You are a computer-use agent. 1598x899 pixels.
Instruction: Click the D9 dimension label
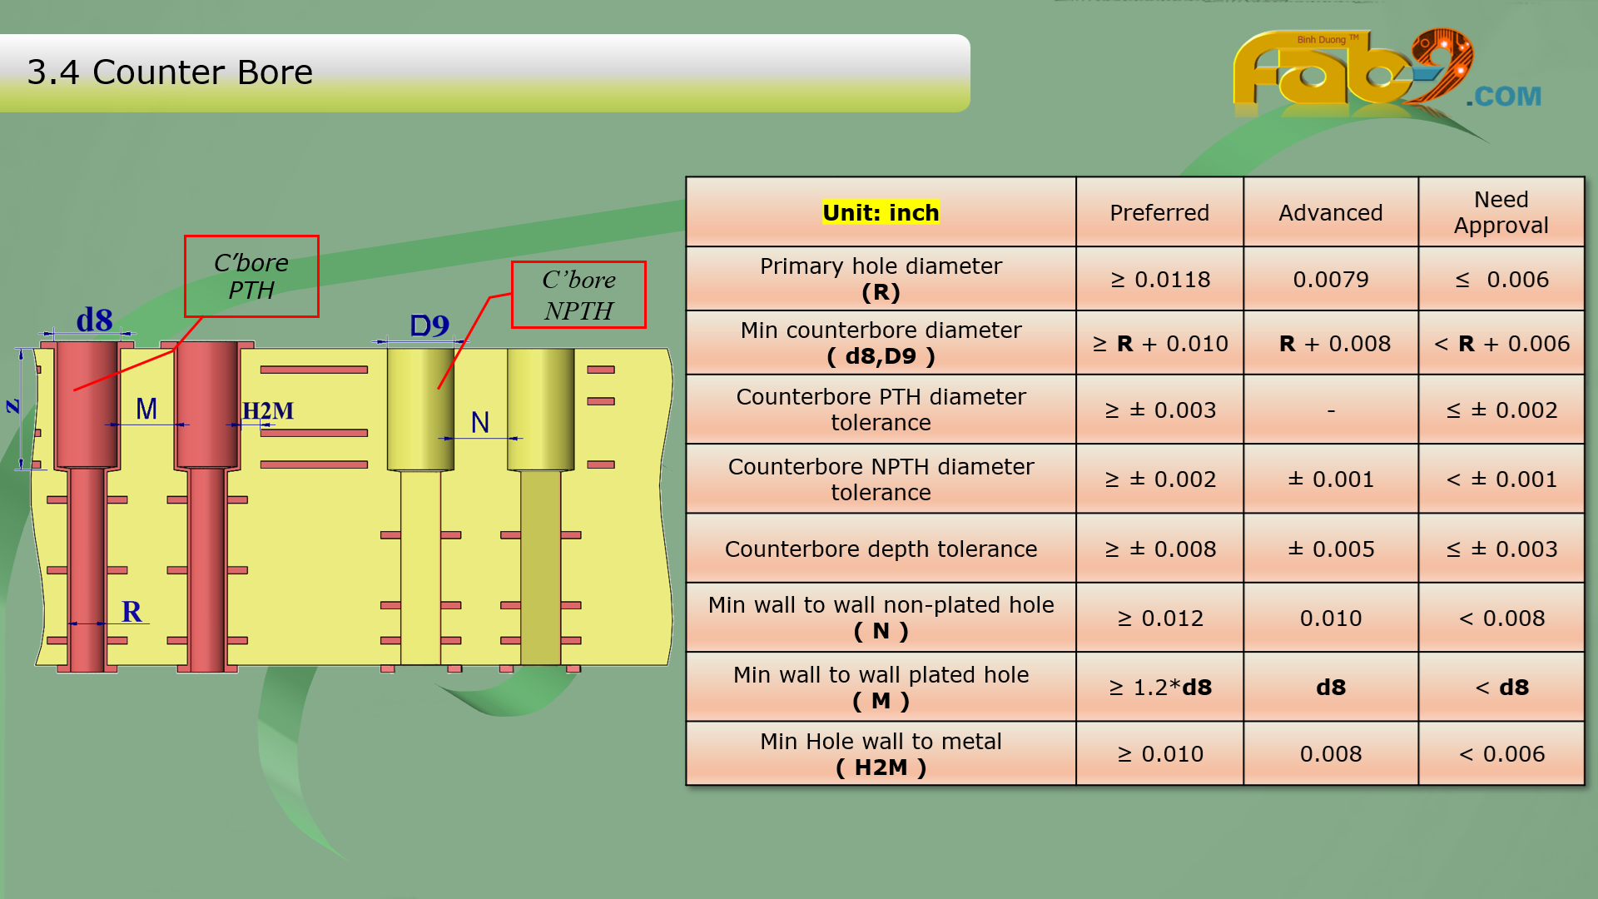point(429,325)
